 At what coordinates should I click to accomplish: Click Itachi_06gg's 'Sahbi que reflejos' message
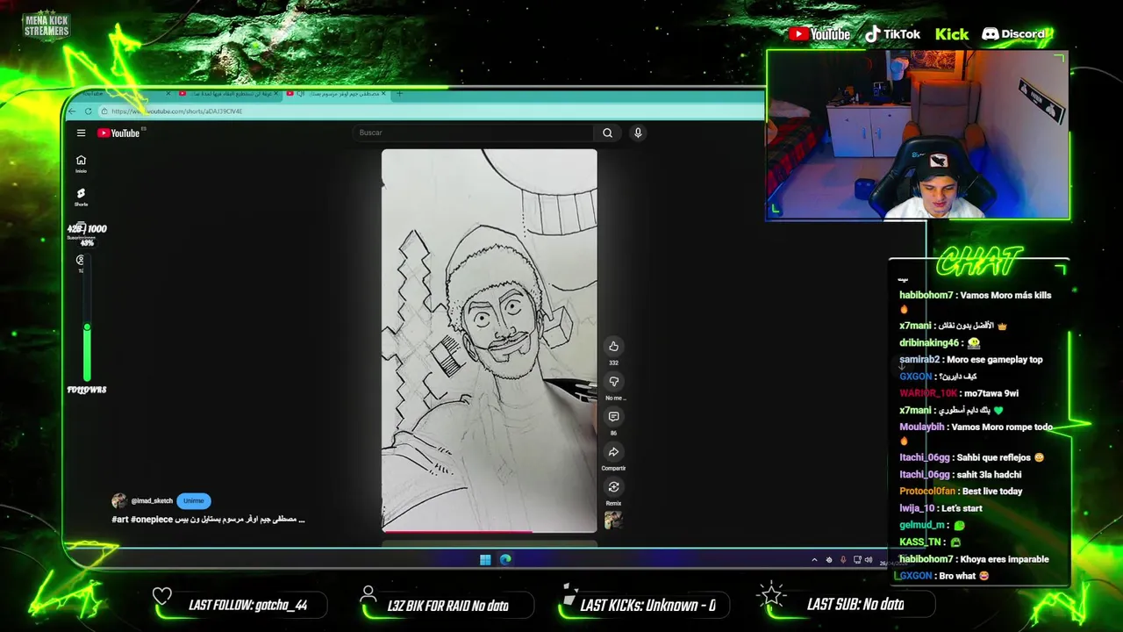click(972, 457)
